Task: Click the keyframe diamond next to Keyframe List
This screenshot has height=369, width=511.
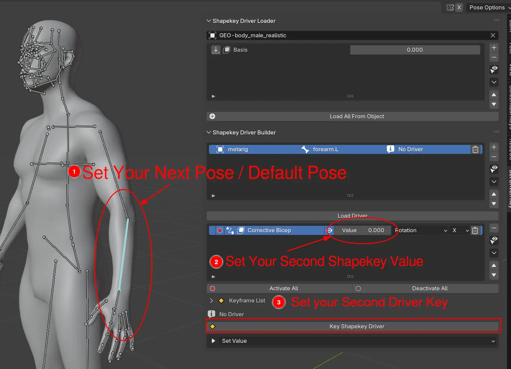Action: [x=221, y=300]
